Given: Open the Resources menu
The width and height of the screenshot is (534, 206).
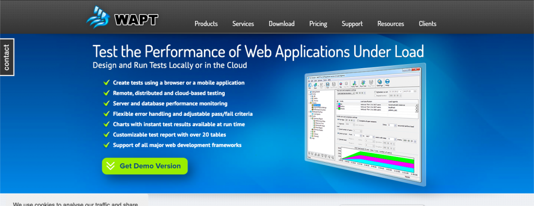Looking at the screenshot, I should click(x=391, y=24).
